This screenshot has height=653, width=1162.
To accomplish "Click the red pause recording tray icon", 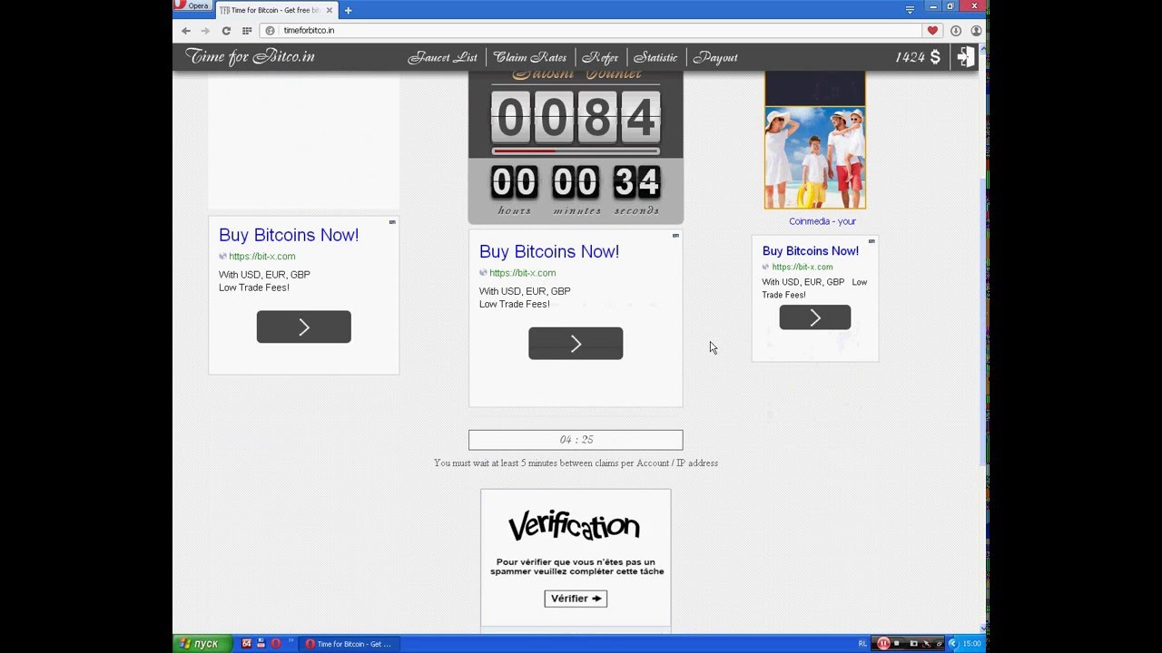I will 882,644.
